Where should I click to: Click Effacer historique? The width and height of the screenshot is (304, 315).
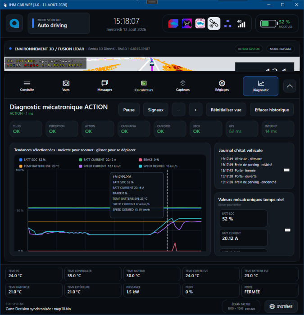click(272, 110)
